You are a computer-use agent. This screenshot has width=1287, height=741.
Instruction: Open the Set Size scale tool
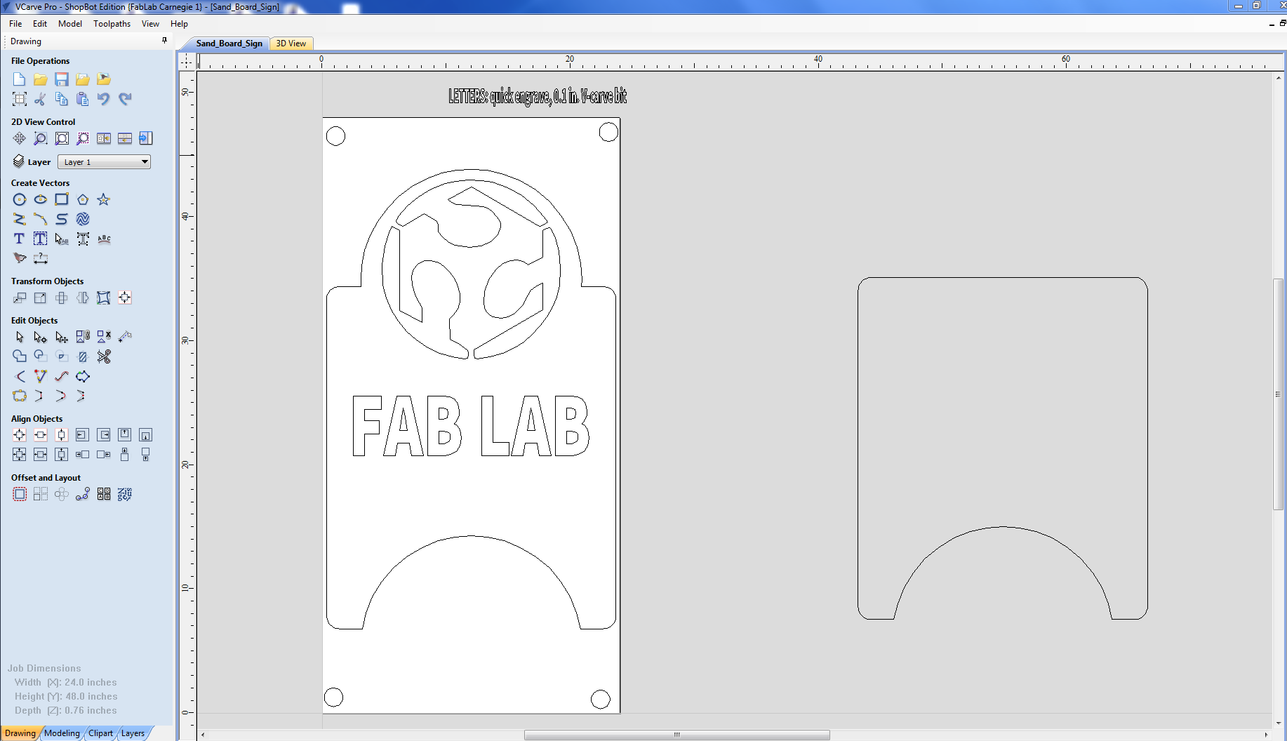pos(41,298)
